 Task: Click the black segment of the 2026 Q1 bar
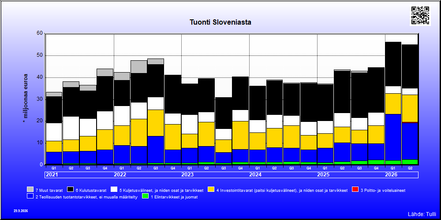click(393, 64)
